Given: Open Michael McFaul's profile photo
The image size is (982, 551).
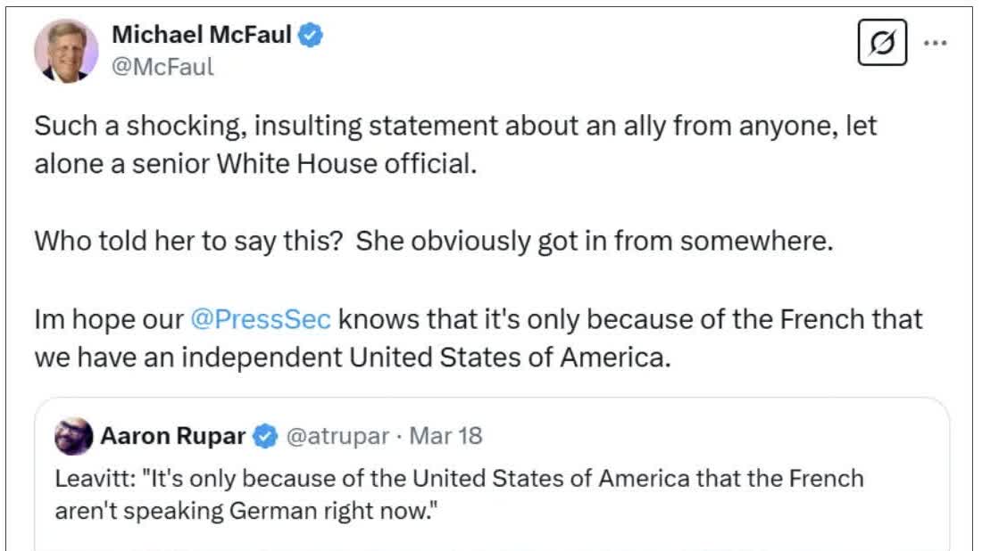Looking at the screenshot, I should [x=66, y=50].
